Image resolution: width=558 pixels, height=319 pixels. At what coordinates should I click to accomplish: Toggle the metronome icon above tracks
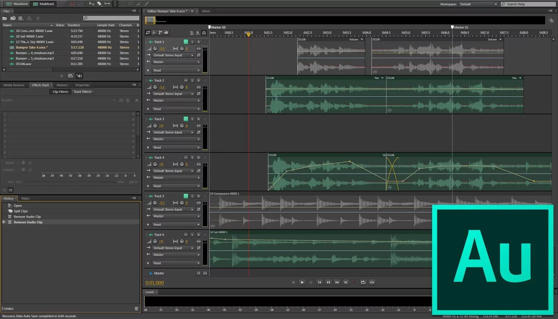191,33
